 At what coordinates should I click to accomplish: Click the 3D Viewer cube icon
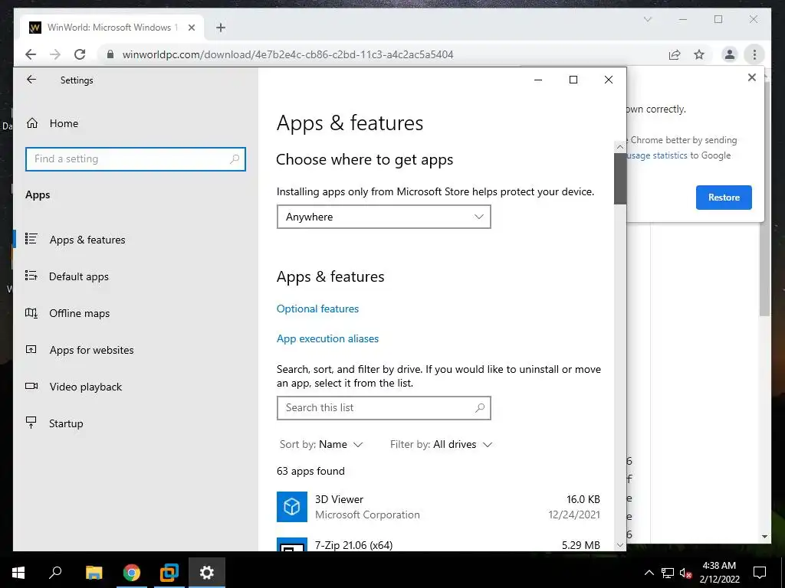[x=292, y=507]
